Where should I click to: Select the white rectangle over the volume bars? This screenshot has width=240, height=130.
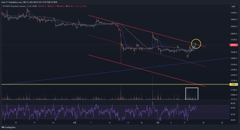(x=192, y=94)
